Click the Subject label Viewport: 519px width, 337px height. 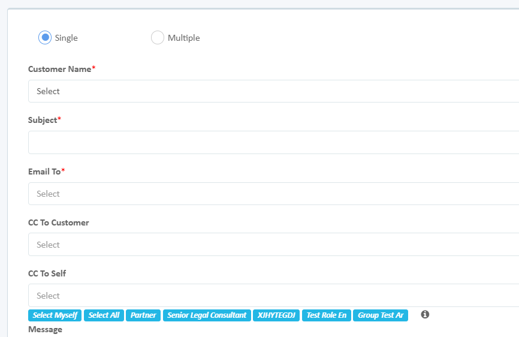click(x=43, y=120)
